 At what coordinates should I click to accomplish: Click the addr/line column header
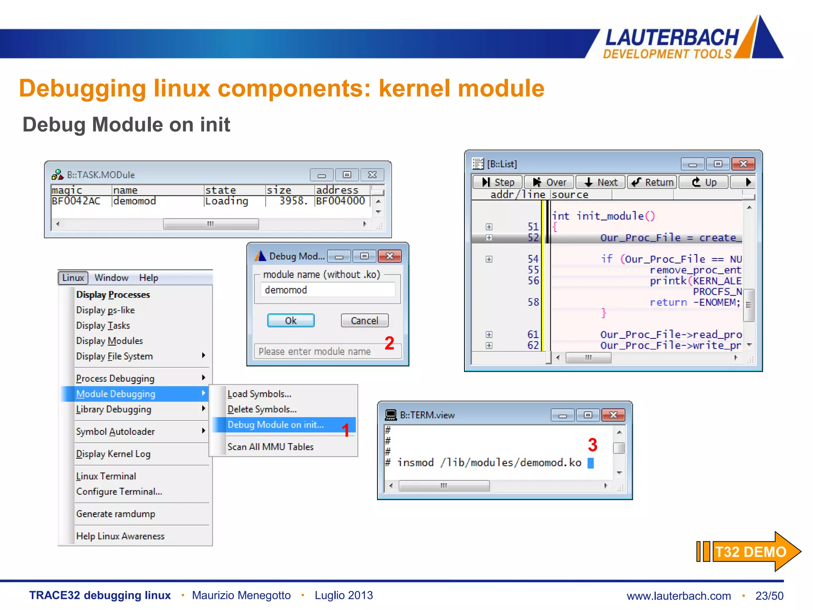(x=518, y=195)
